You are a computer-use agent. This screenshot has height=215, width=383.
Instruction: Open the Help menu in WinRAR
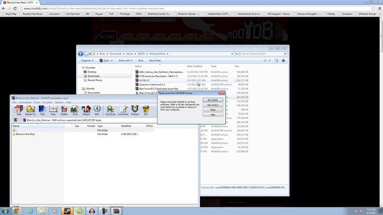(x=68, y=102)
